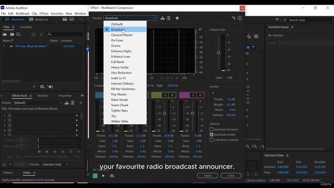The height and width of the screenshot is (188, 334).
Task: Enable Spectrum on Input checkbox
Action: click(211, 130)
